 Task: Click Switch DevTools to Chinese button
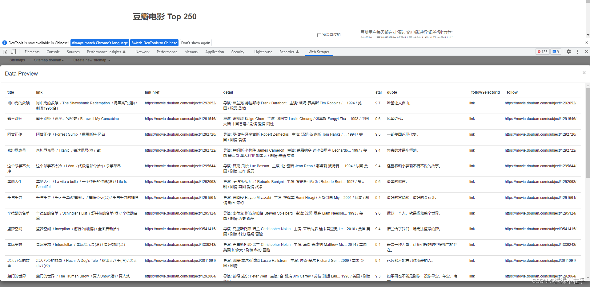coord(154,43)
